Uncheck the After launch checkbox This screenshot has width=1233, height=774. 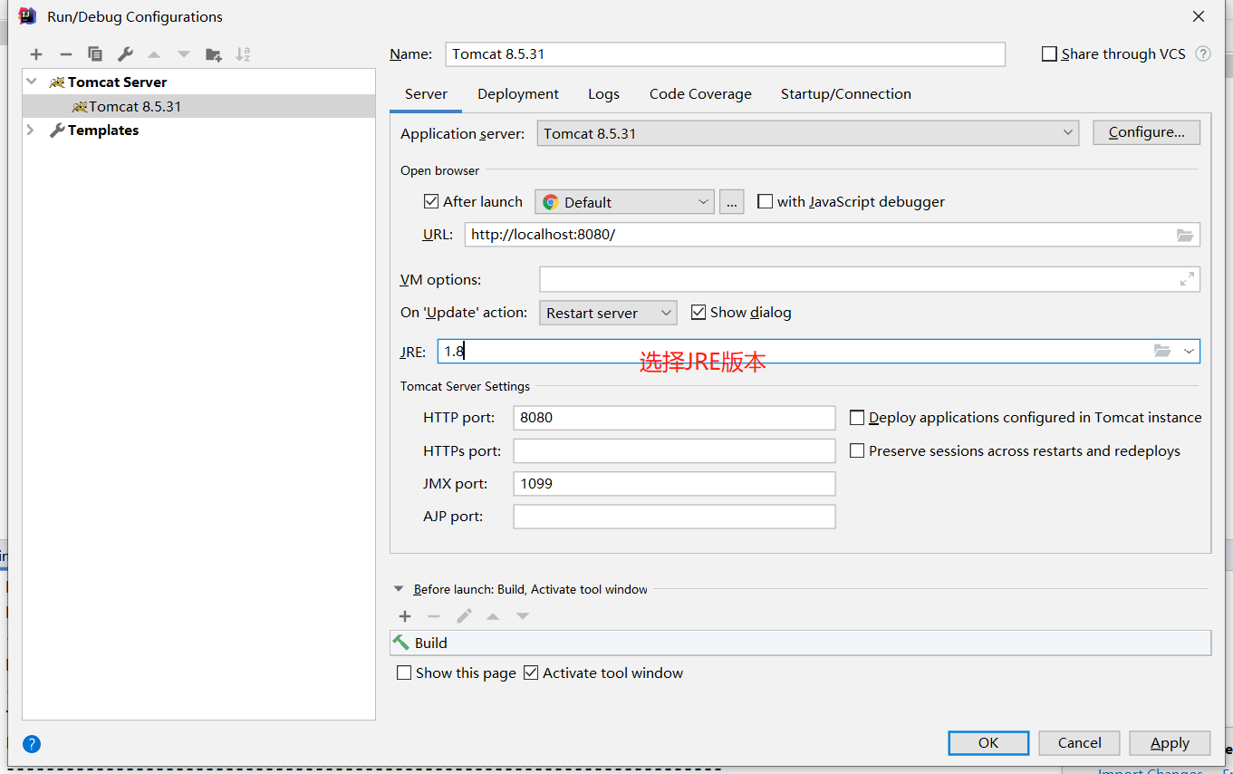(x=431, y=201)
